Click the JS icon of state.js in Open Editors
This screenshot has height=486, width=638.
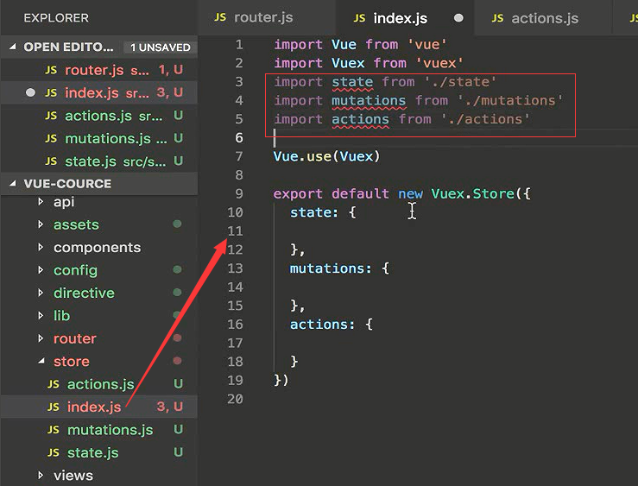tap(53, 161)
